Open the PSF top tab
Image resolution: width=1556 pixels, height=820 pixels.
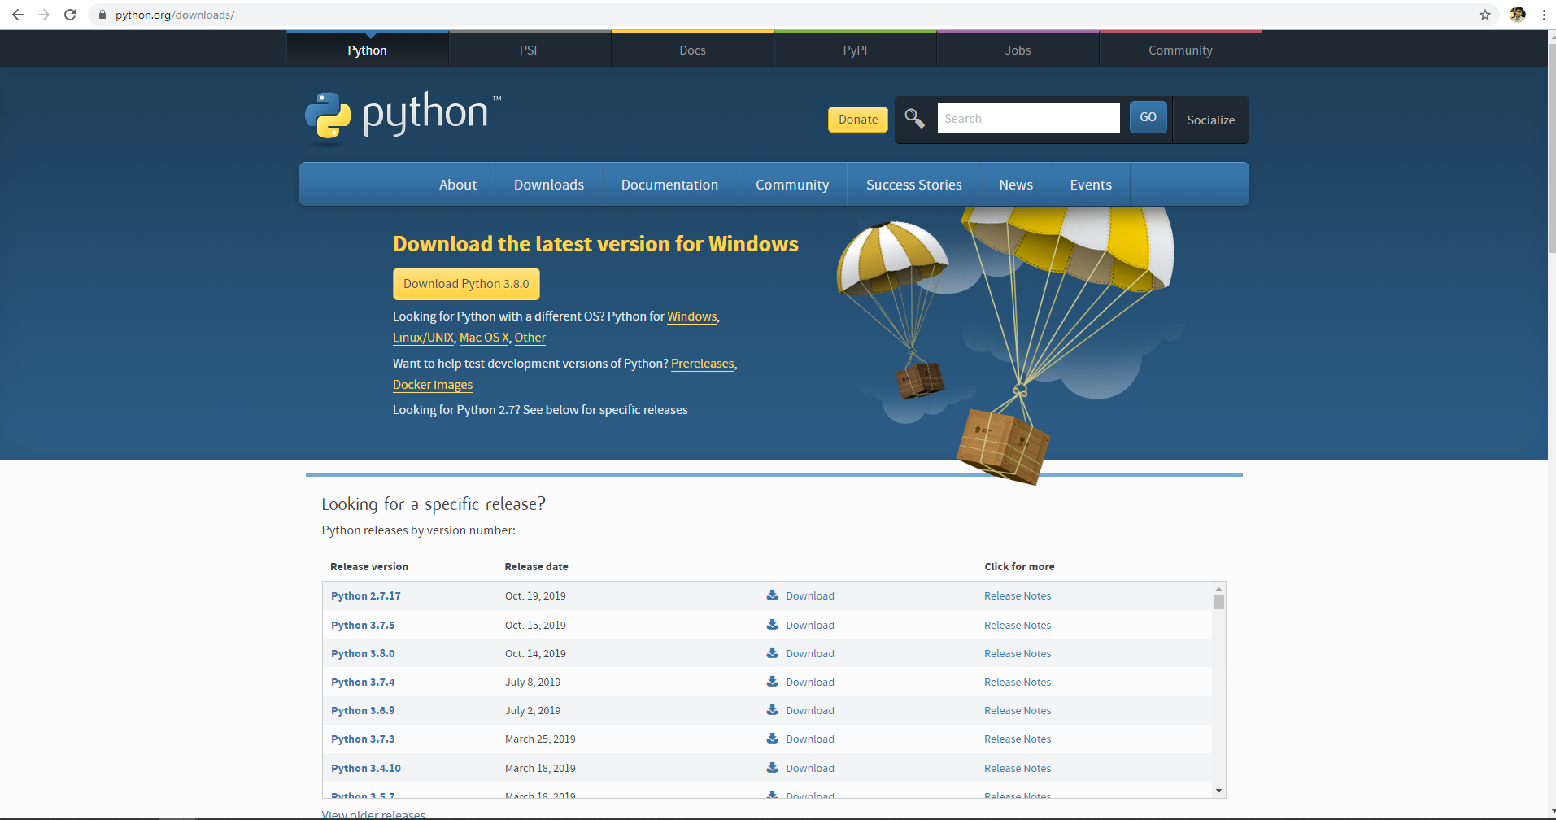point(530,50)
